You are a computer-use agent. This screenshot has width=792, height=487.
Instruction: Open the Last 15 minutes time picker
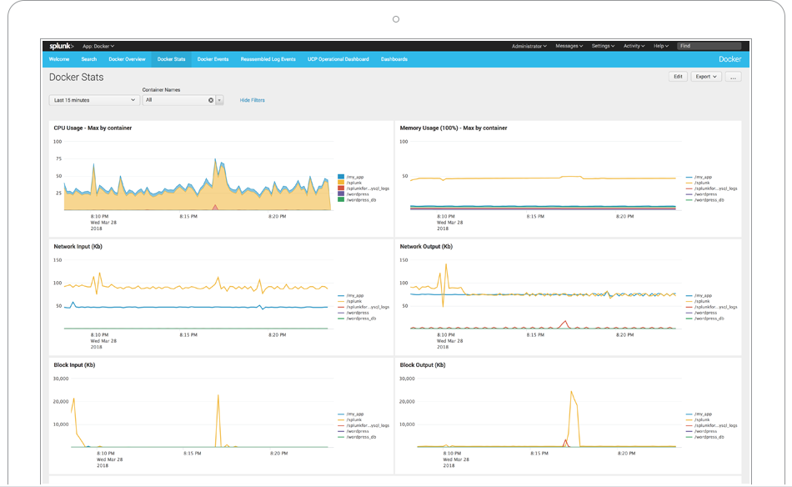(x=94, y=100)
